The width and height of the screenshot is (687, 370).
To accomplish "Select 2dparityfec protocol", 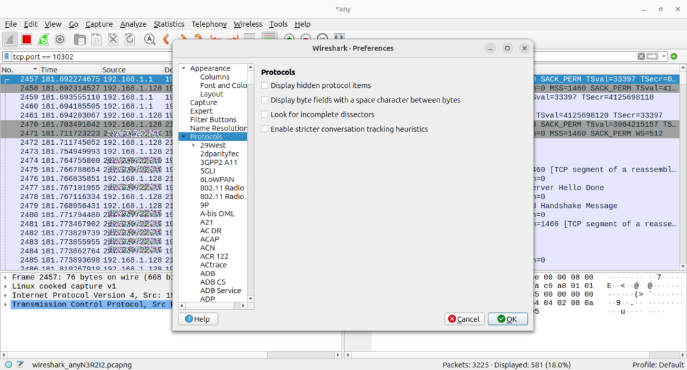I will 219,153.
